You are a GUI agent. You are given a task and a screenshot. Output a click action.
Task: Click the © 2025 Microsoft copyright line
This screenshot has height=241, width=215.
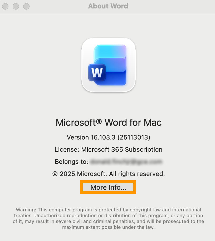tap(109, 174)
